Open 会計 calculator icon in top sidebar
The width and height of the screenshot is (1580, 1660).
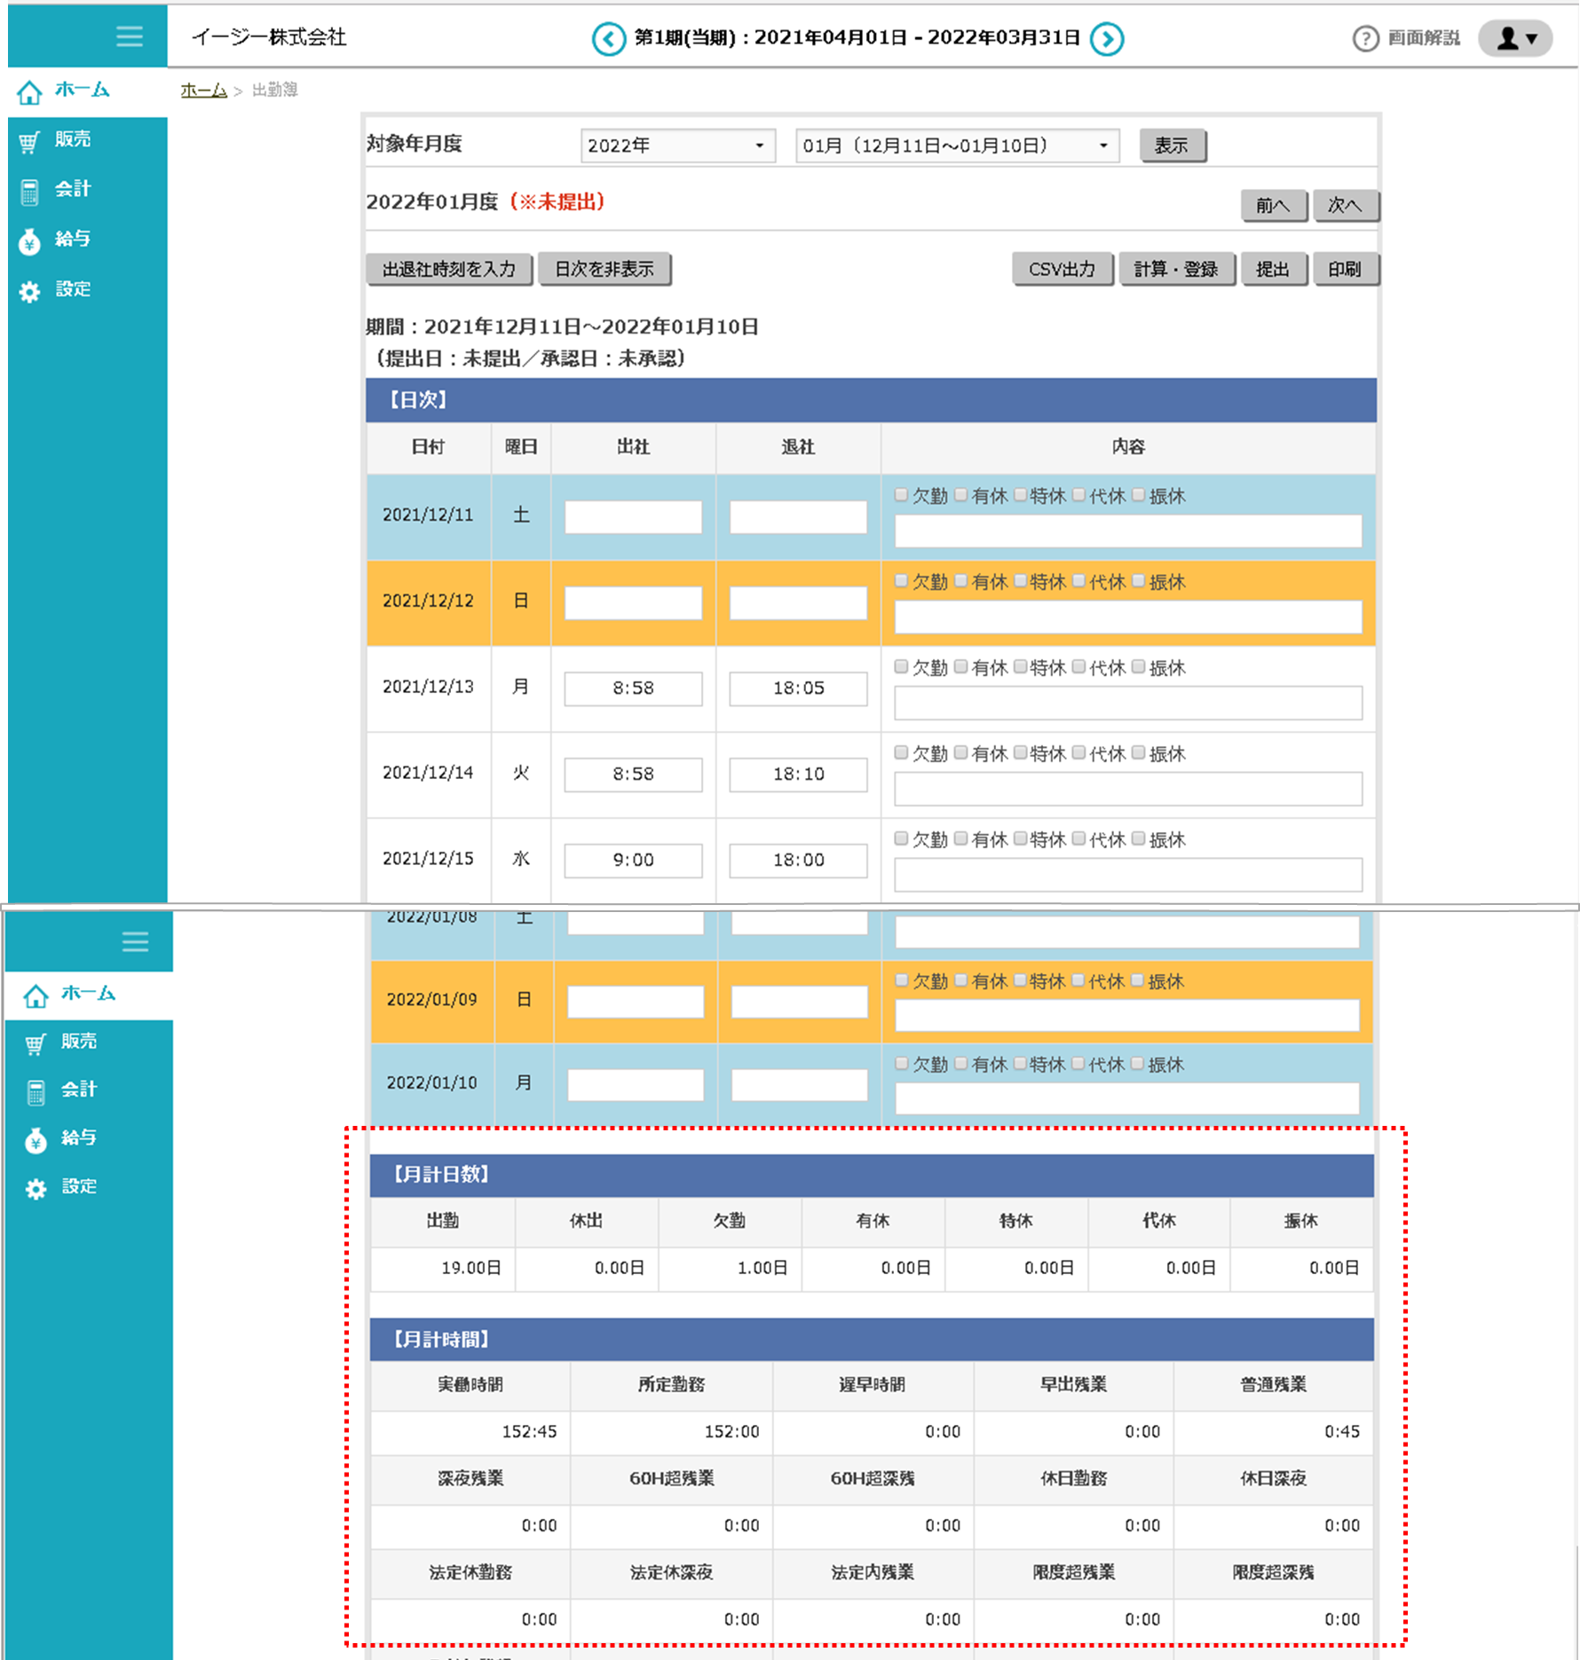click(x=29, y=191)
